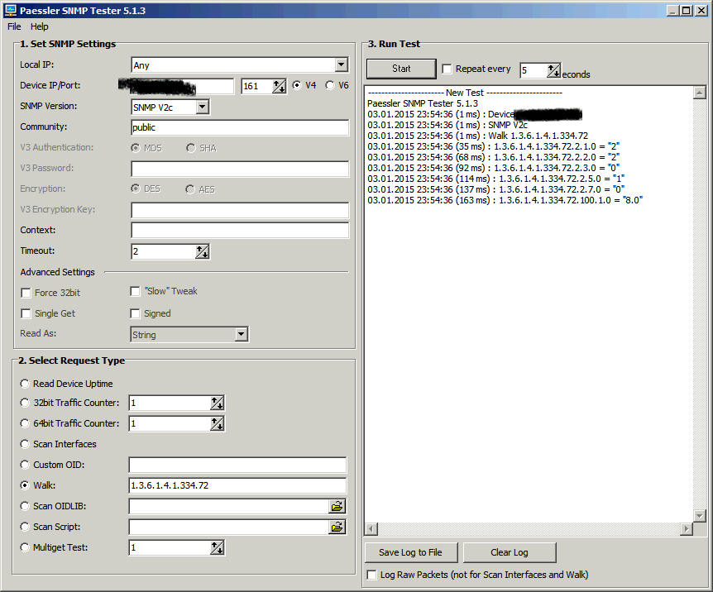Click log horizontal scroll right arrow

[687, 529]
